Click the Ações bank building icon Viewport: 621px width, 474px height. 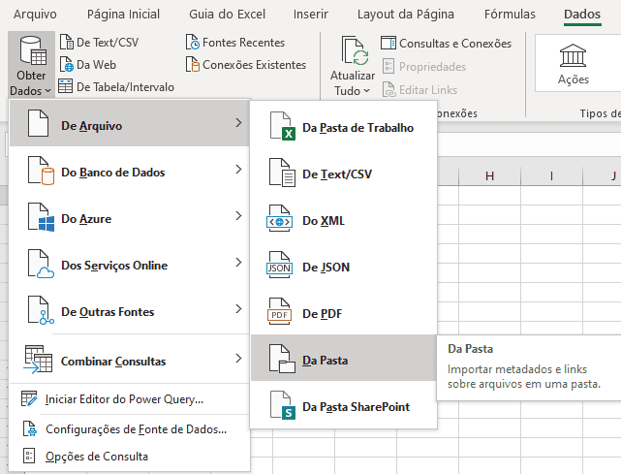(x=573, y=55)
